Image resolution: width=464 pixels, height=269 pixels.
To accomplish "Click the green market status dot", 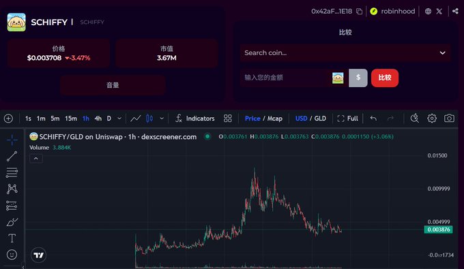I will coord(207,136).
